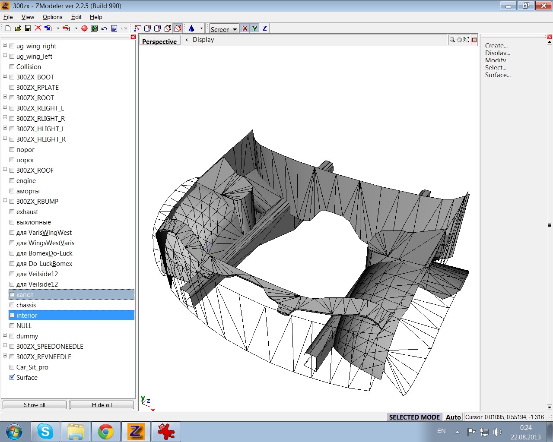Screen dimensions: 553x442
Task: Toggle the Z axis lock
Action: pos(264,28)
